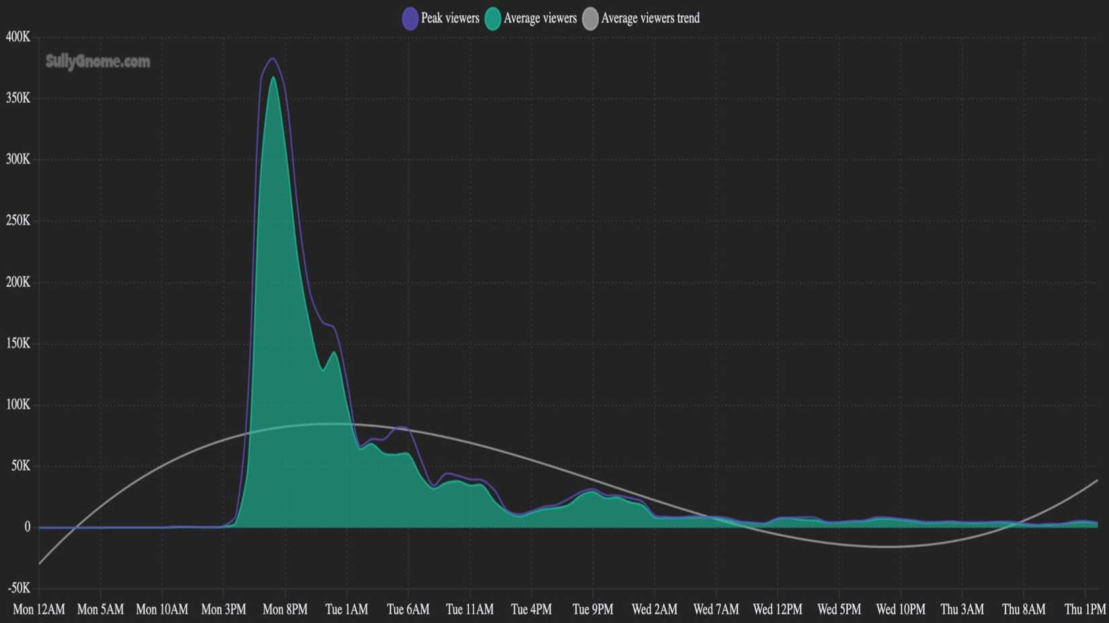Select the Average viewers trend legend label

[650, 18]
